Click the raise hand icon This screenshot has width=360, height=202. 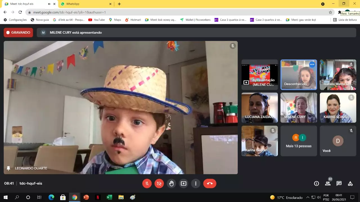pyautogui.click(x=171, y=183)
